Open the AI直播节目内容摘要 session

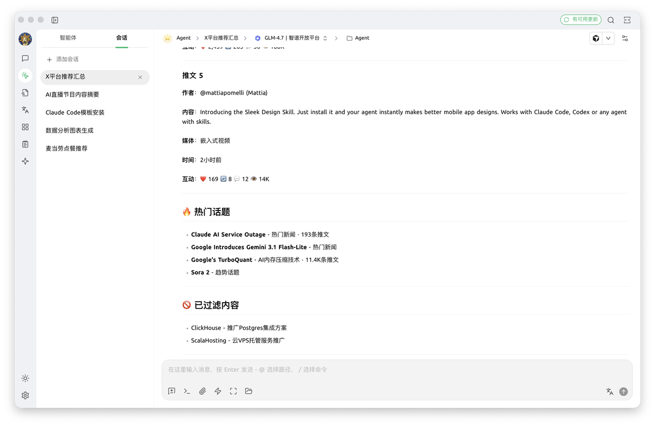[95, 95]
